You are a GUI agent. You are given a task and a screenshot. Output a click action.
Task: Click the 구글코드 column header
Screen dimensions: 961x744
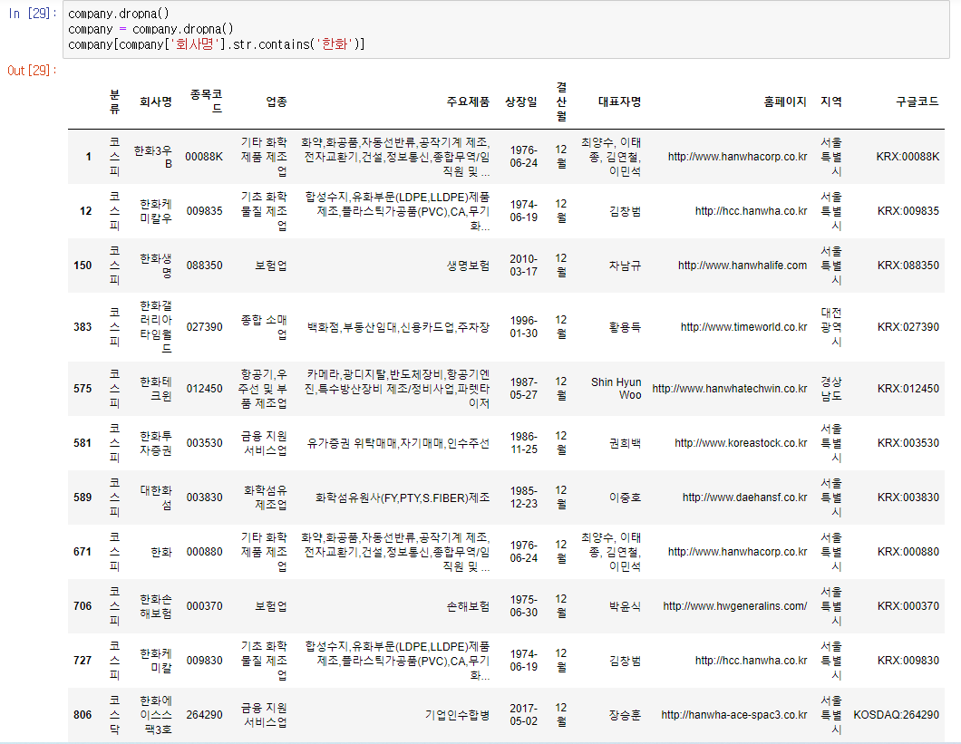917,101
